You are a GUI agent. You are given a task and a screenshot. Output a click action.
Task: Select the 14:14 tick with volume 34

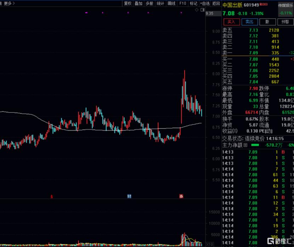258,214
